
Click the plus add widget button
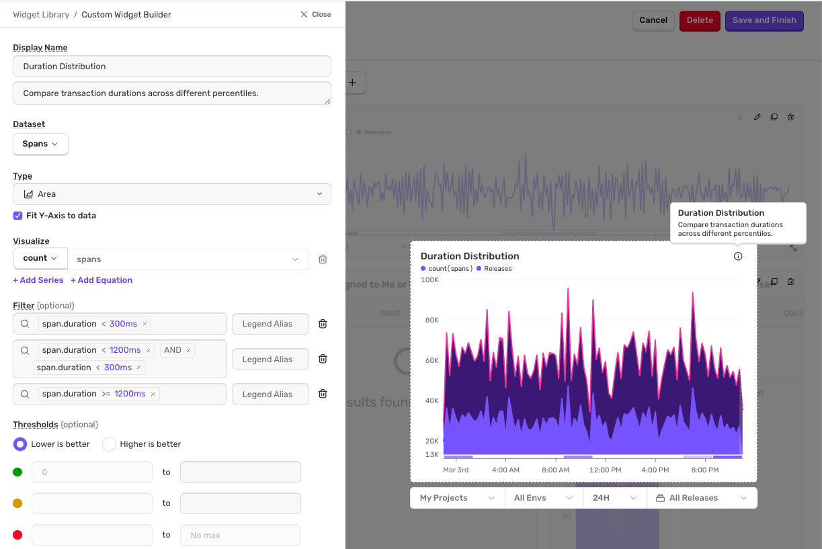pos(352,83)
